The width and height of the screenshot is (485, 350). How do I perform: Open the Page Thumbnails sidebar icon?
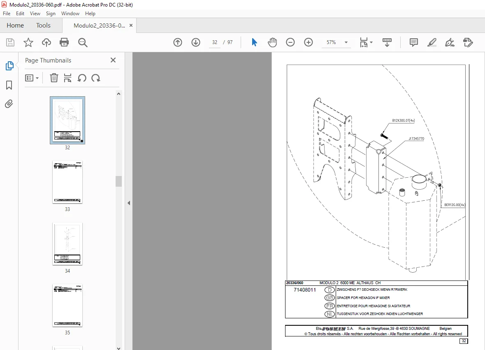(x=9, y=66)
